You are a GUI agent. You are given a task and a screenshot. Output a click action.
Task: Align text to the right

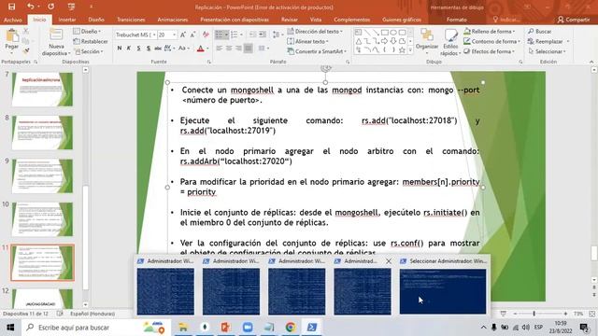238,49
